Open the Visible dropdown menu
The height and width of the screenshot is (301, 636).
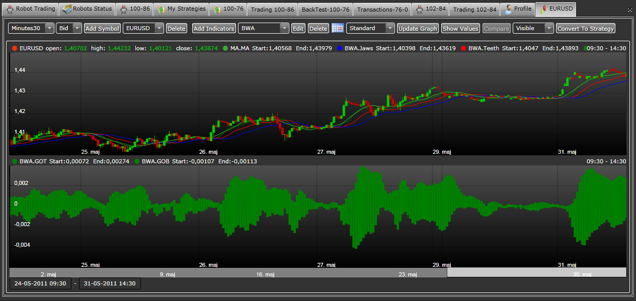pos(548,28)
